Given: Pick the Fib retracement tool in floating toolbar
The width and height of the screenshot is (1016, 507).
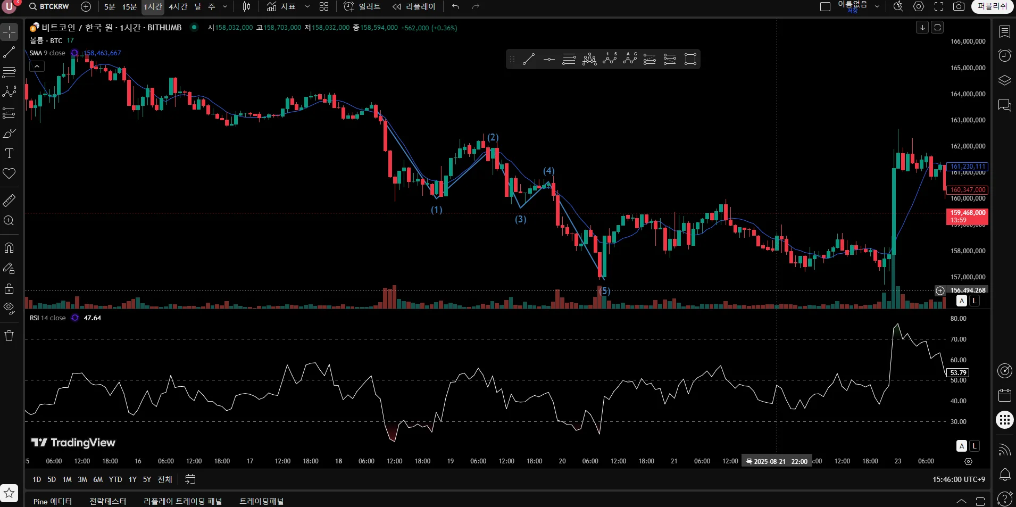Looking at the screenshot, I should 569,59.
